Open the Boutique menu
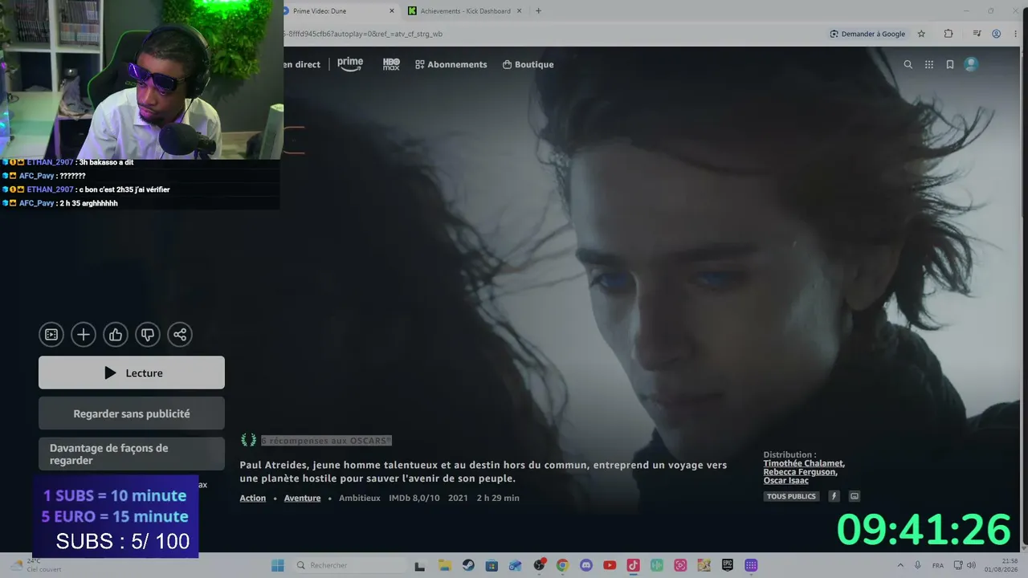 click(x=528, y=64)
